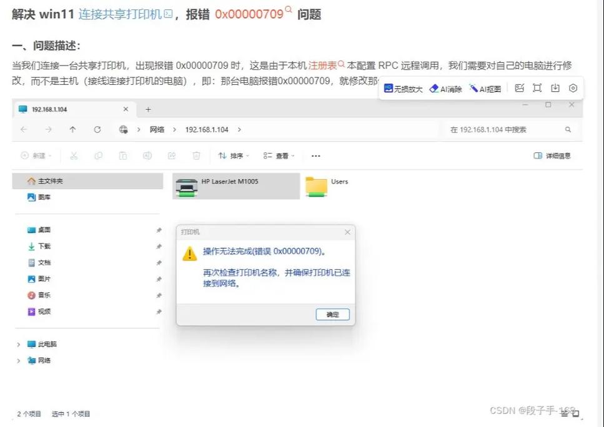Click the pin icon next to 桌面
This screenshot has height=427, width=604.
[x=159, y=230]
